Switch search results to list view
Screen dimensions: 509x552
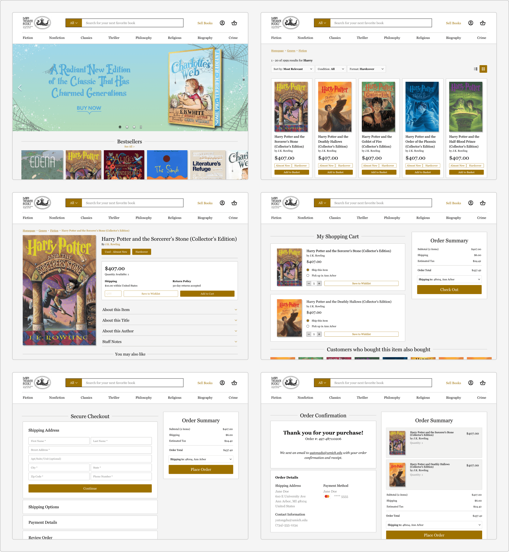coord(476,69)
